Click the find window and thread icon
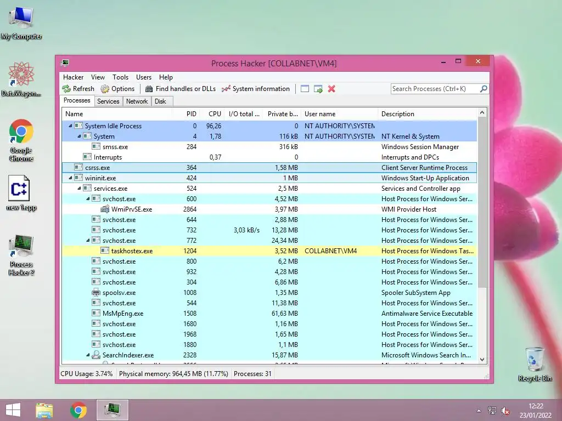 point(318,89)
